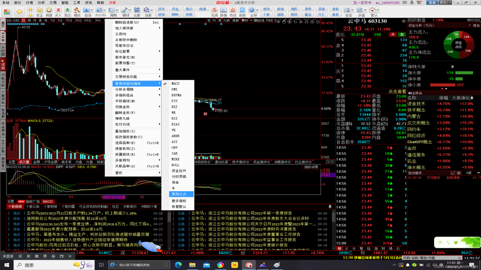Image resolution: width=481 pixels, height=270 pixels.
Task: Click the four-color grid logo icon
Action: point(7,12)
